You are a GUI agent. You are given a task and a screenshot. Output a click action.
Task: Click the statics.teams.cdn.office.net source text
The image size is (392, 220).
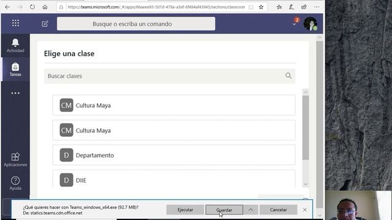coord(53,213)
